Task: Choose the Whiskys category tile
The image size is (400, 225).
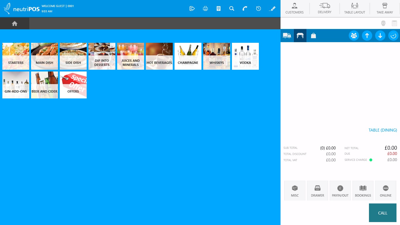Action: point(217,56)
